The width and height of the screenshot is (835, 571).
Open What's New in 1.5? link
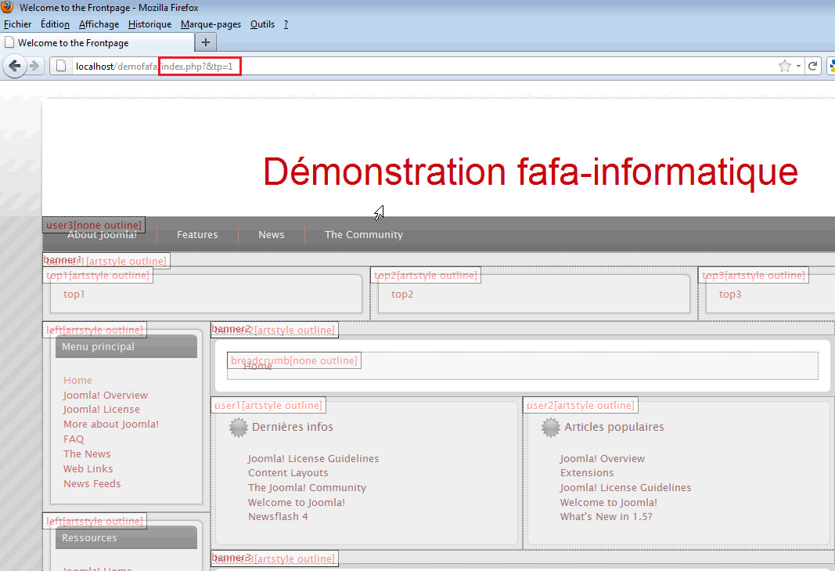pos(606,517)
